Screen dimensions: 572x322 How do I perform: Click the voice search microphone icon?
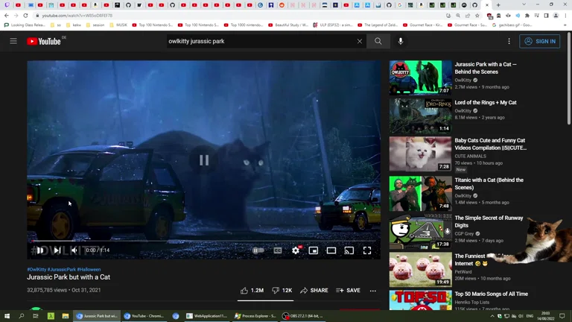(x=401, y=42)
